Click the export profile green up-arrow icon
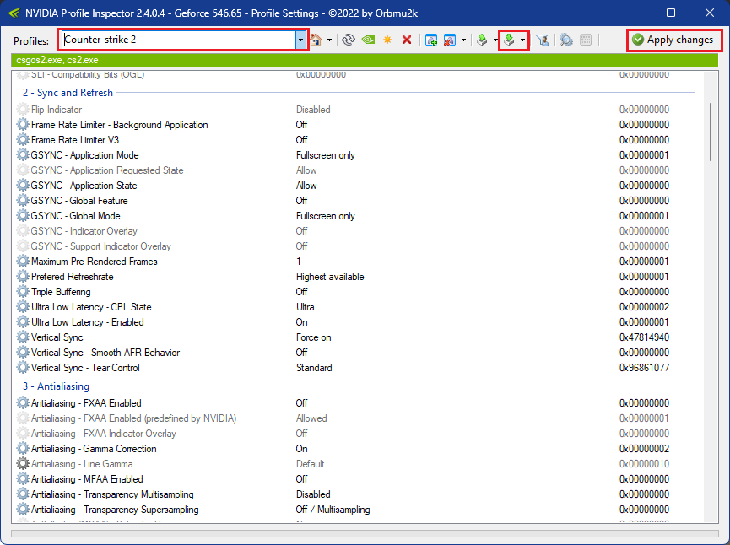This screenshot has width=730, height=545. tap(483, 40)
